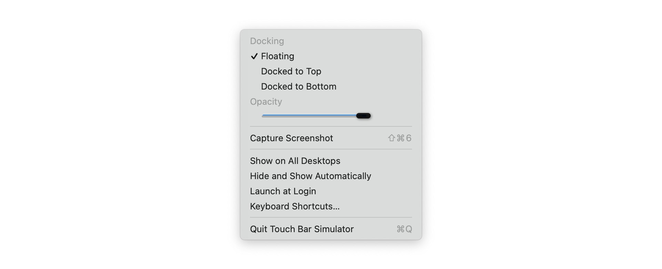
Task: Choose Docked to Bottom option
Action: pyautogui.click(x=298, y=86)
